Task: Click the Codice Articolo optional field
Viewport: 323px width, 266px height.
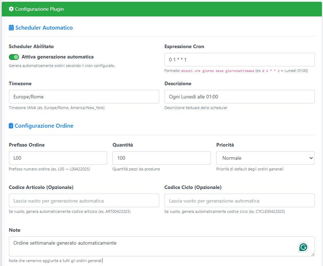Action: (84, 200)
